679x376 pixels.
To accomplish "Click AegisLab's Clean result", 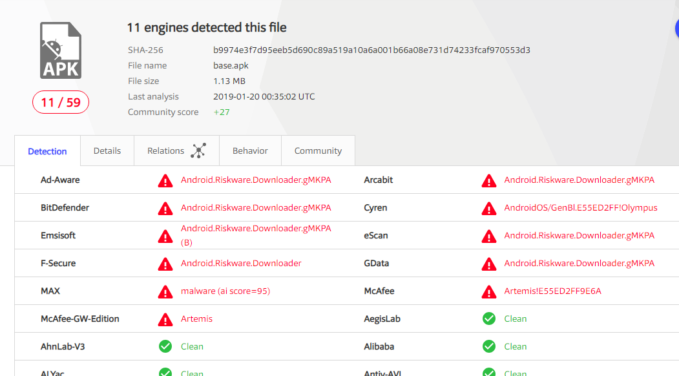I will 516,319.
